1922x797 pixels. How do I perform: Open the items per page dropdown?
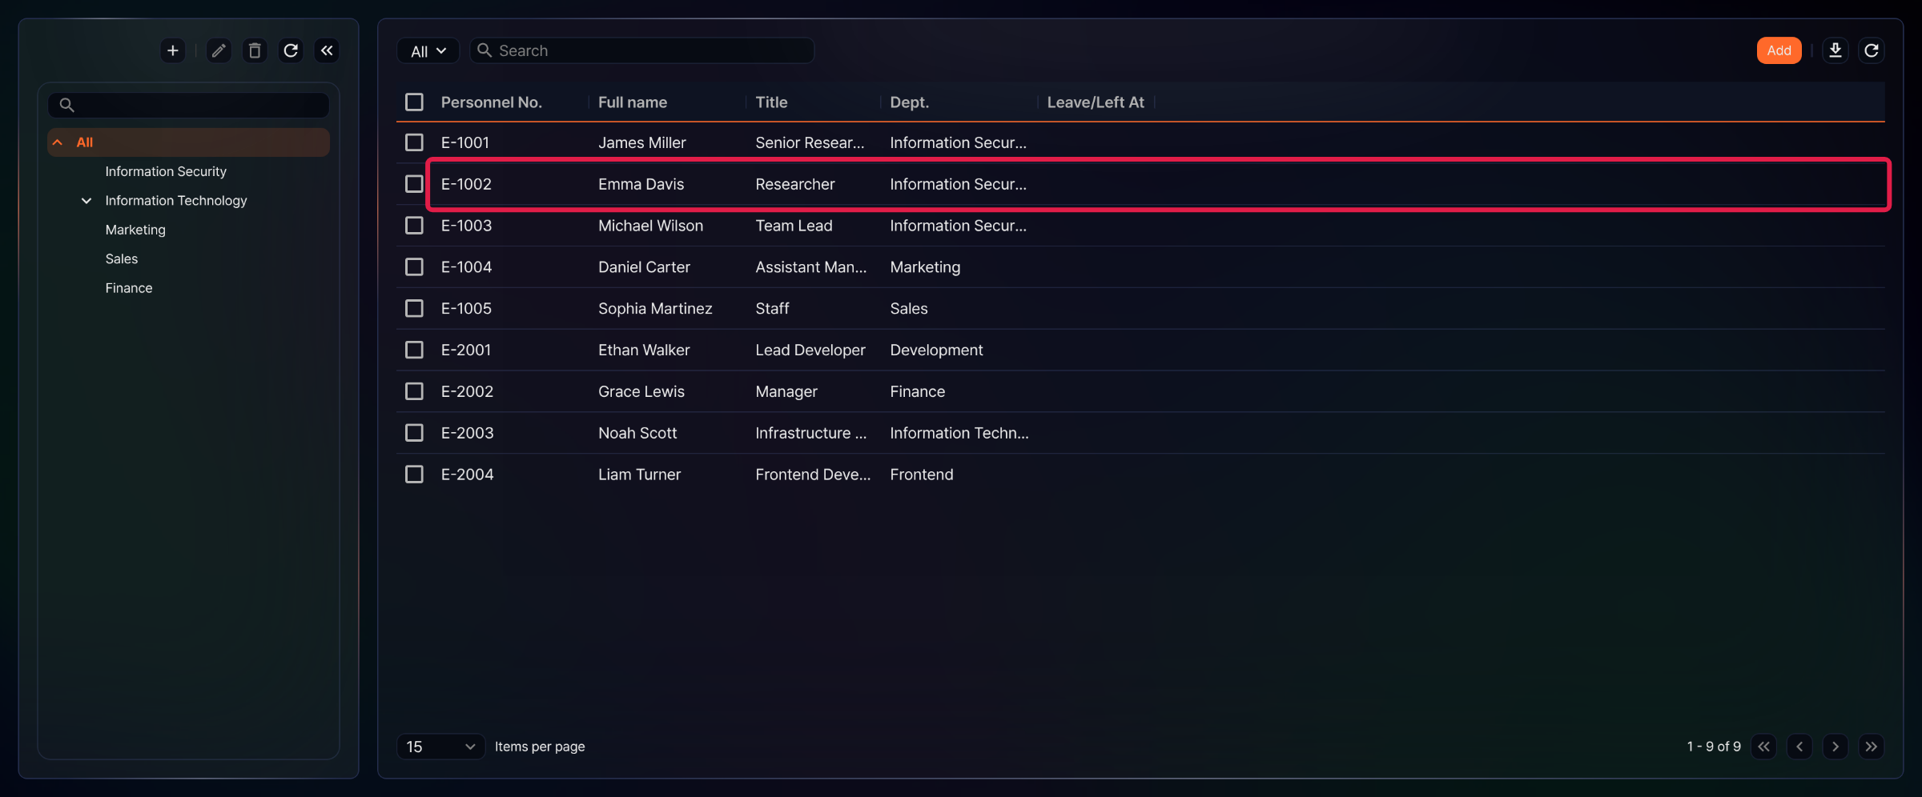click(x=440, y=747)
